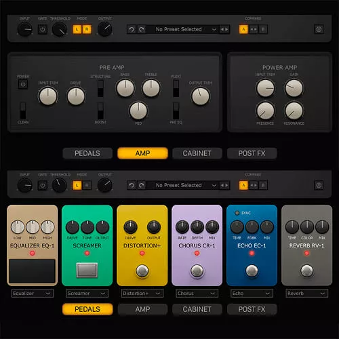
Task: Select active AMP tab in upper panel
Action: (x=142, y=153)
